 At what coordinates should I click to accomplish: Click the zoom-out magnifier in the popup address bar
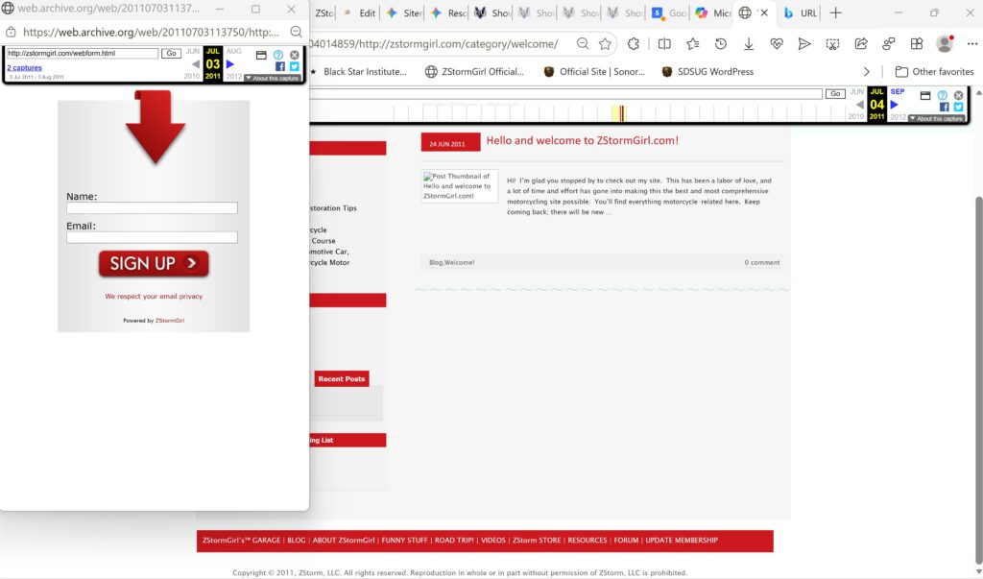pos(296,32)
